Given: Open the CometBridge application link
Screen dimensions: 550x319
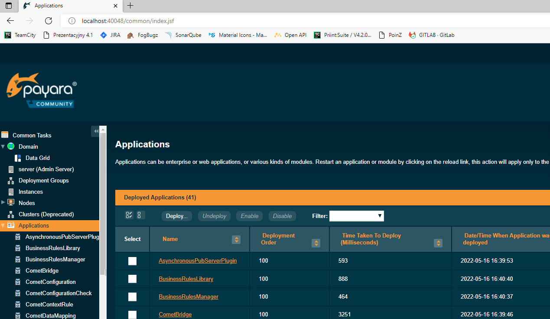Looking at the screenshot, I should pyautogui.click(x=175, y=315).
